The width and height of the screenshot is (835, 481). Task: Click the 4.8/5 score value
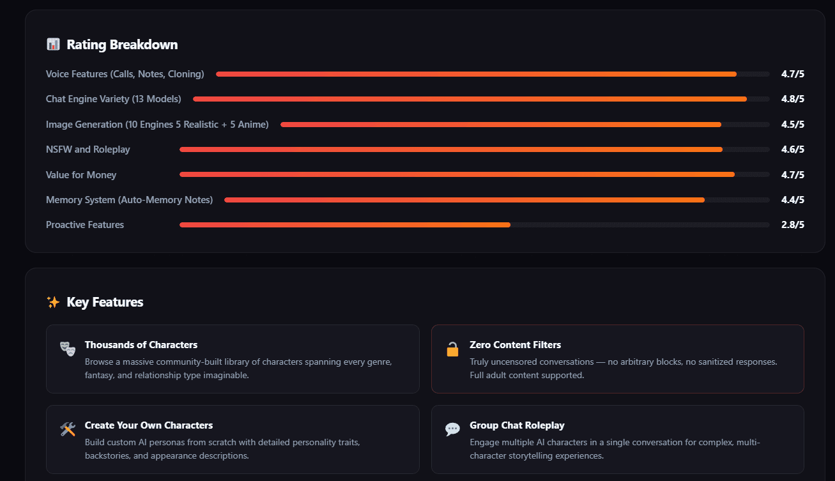pos(792,99)
